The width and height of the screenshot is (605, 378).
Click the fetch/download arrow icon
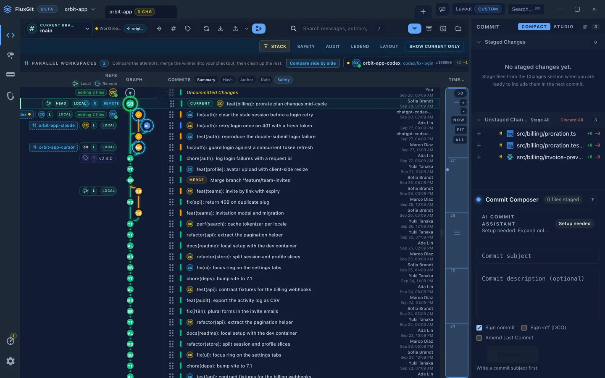(221, 29)
